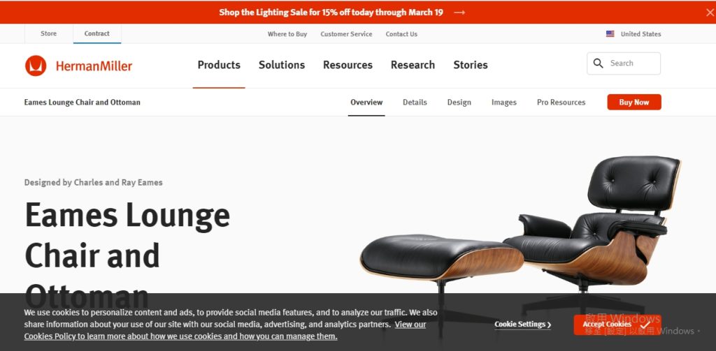The height and width of the screenshot is (351, 716).
Task: Open the Resources dropdown menu
Action: (348, 65)
